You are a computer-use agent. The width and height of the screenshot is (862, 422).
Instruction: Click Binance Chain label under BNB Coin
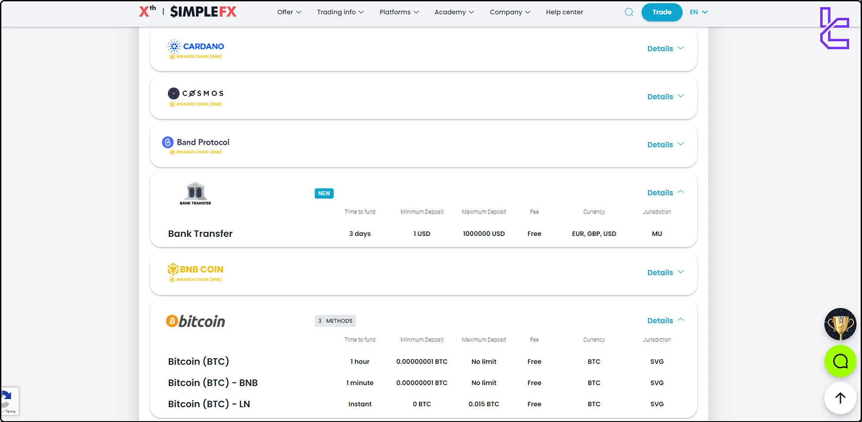[195, 279]
